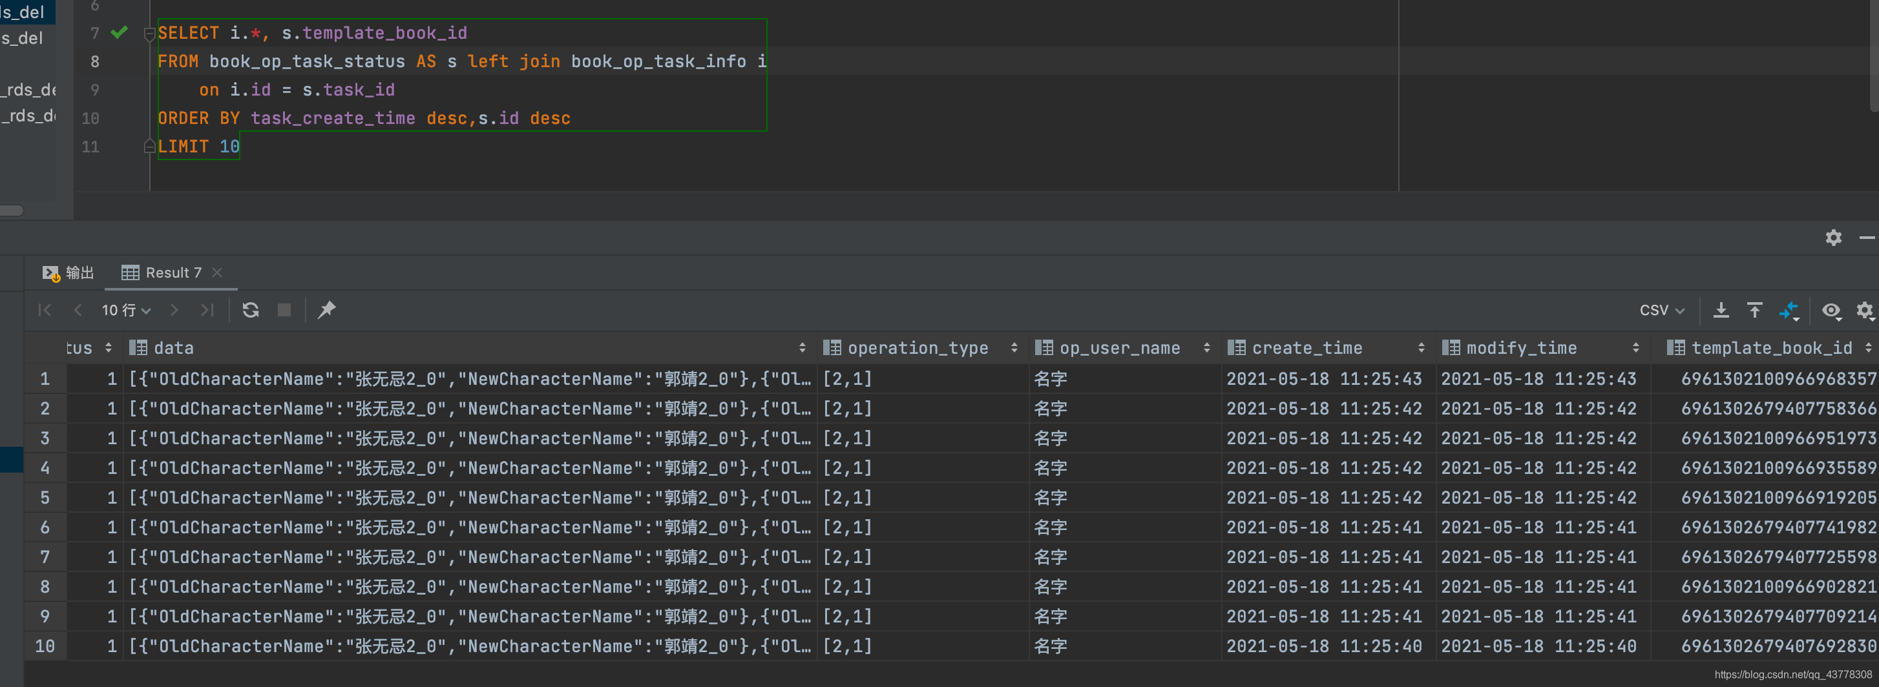1879x687 pixels.
Task: Stop the running query
Action: tap(284, 311)
